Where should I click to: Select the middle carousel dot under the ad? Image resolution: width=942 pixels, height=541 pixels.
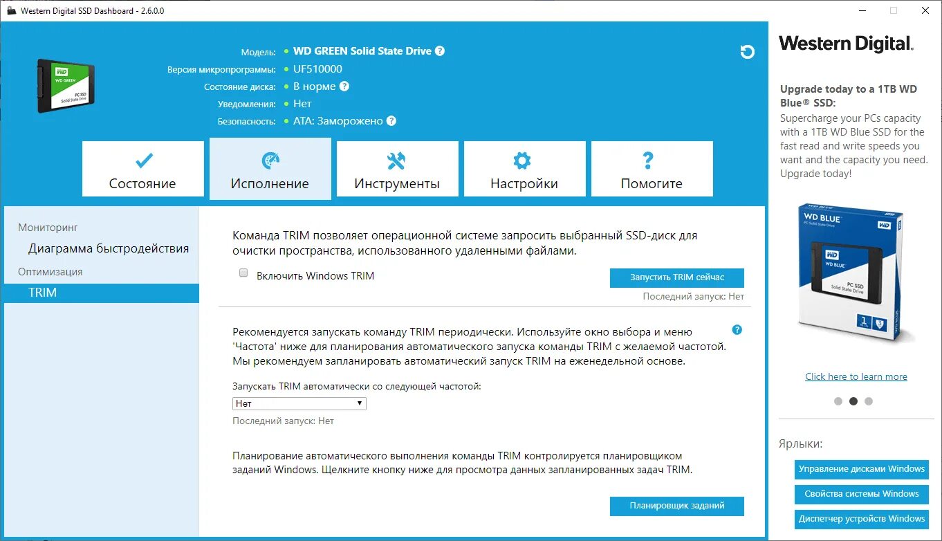853,401
